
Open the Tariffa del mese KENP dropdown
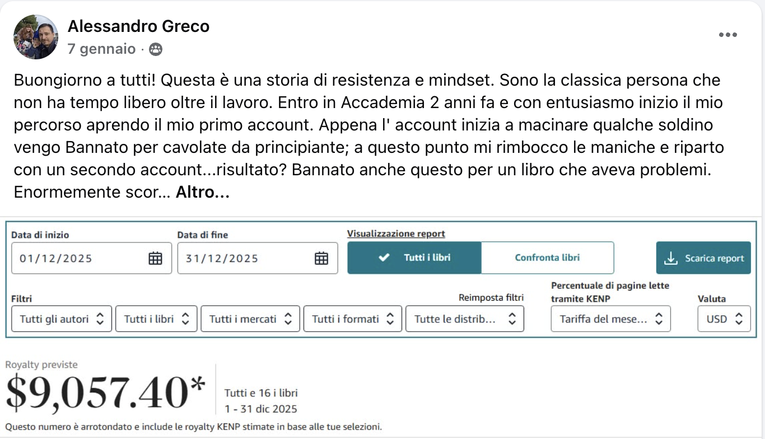(611, 319)
